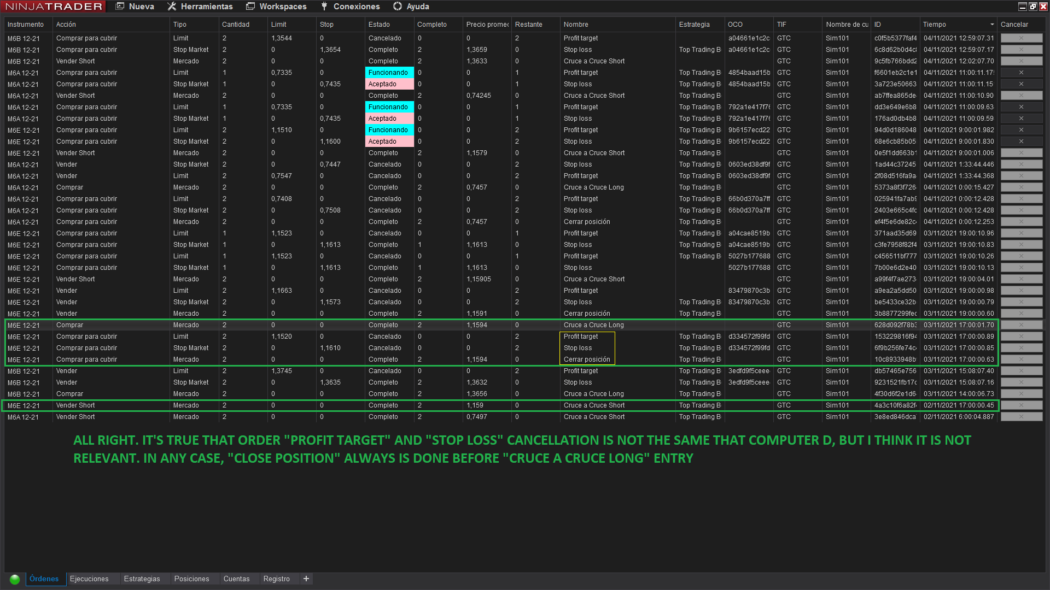The height and width of the screenshot is (590, 1050).
Task: Switch to the Ejecuciones tab
Action: point(89,579)
